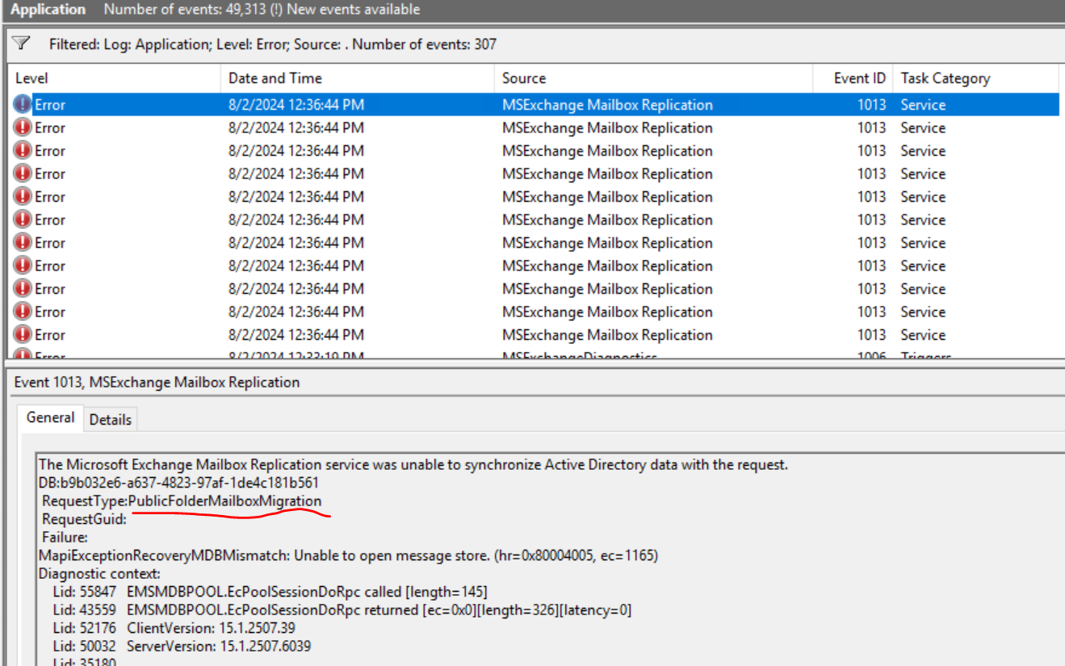Click the RequestType:PublicFolderMailboxMigration line
Screen dimensions: 1065x666
pos(182,501)
